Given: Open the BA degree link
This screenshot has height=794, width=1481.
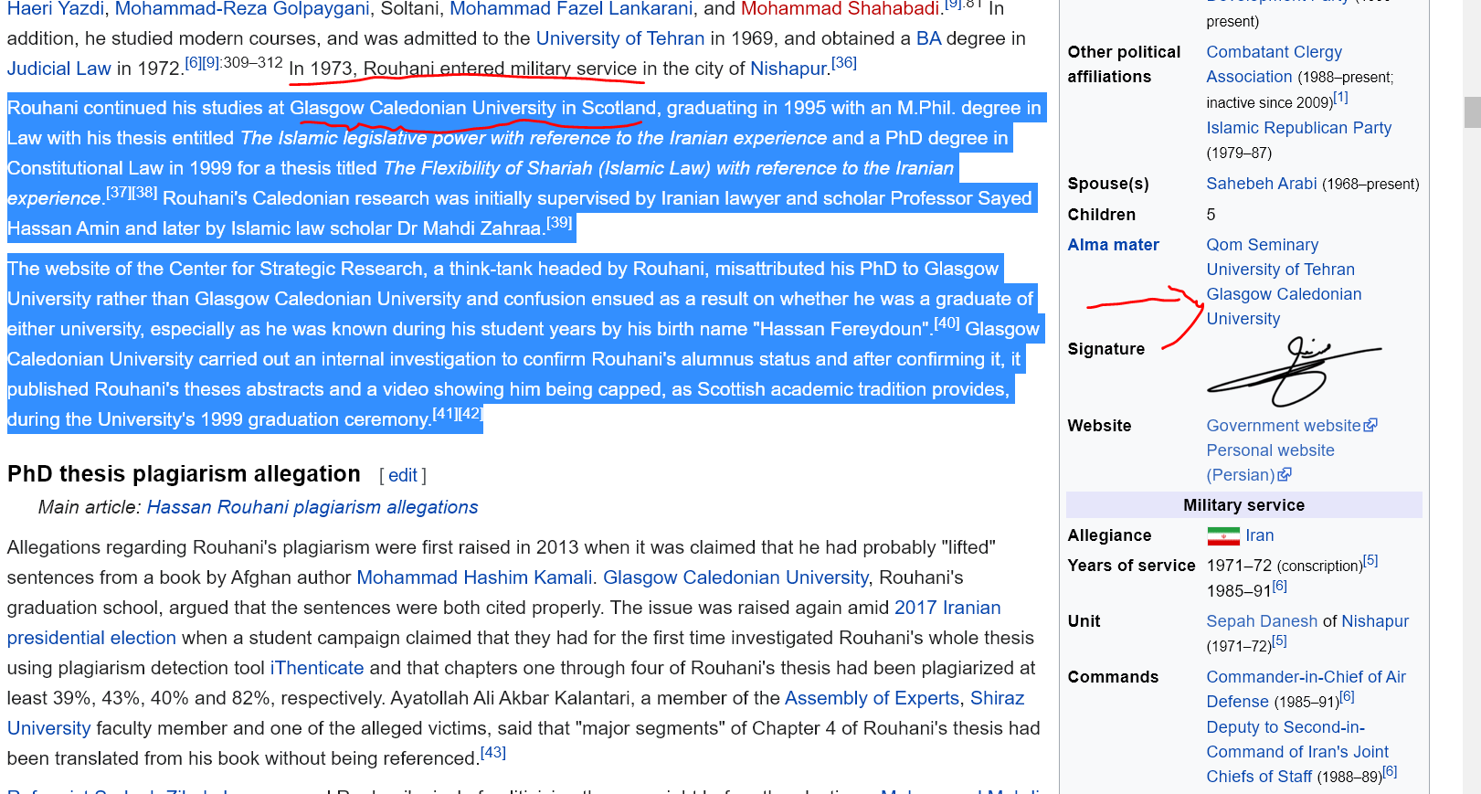Looking at the screenshot, I should [928, 39].
